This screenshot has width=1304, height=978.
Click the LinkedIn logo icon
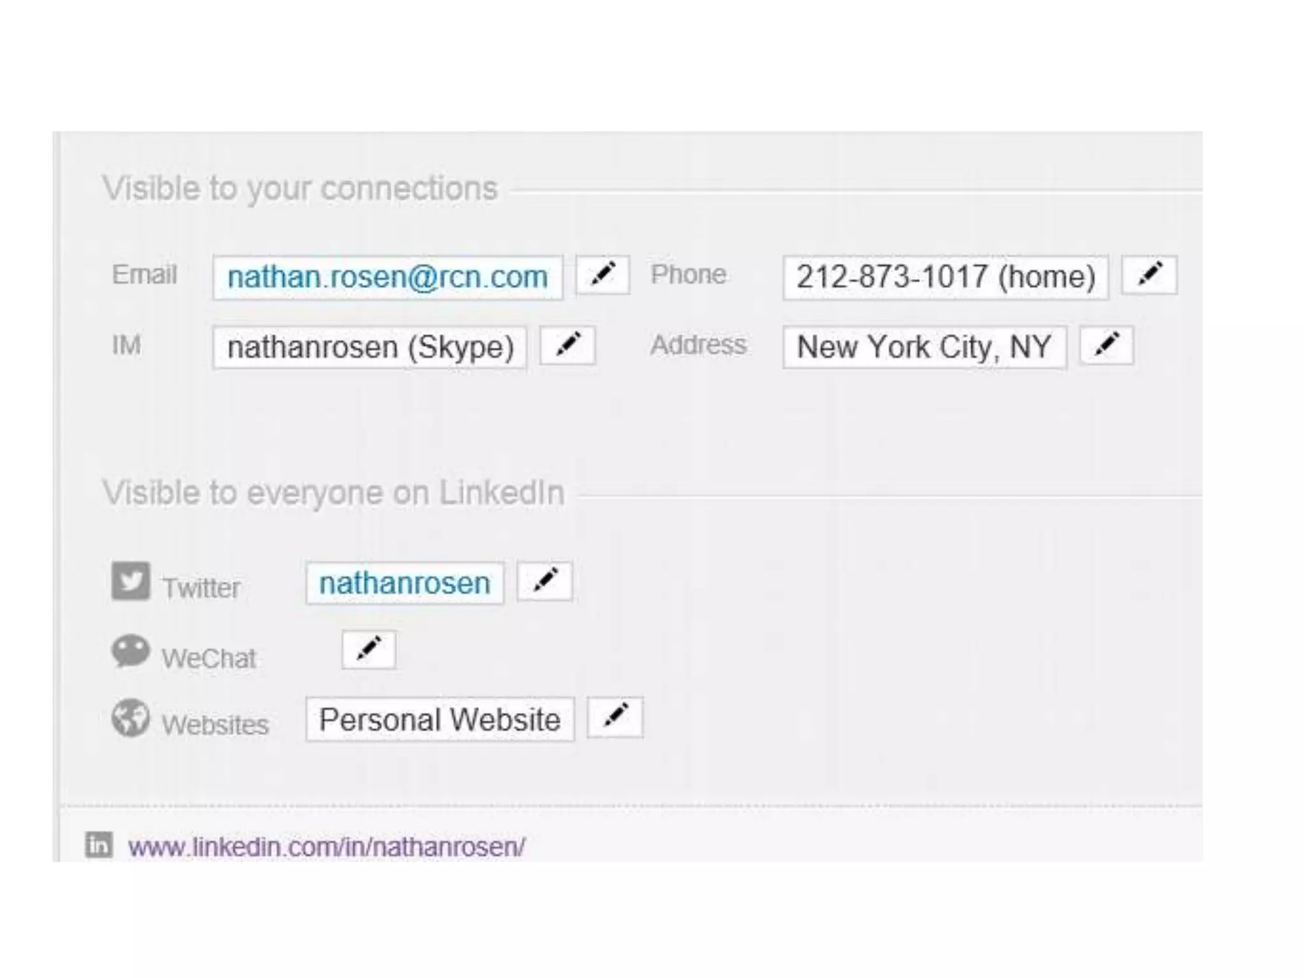point(99,845)
